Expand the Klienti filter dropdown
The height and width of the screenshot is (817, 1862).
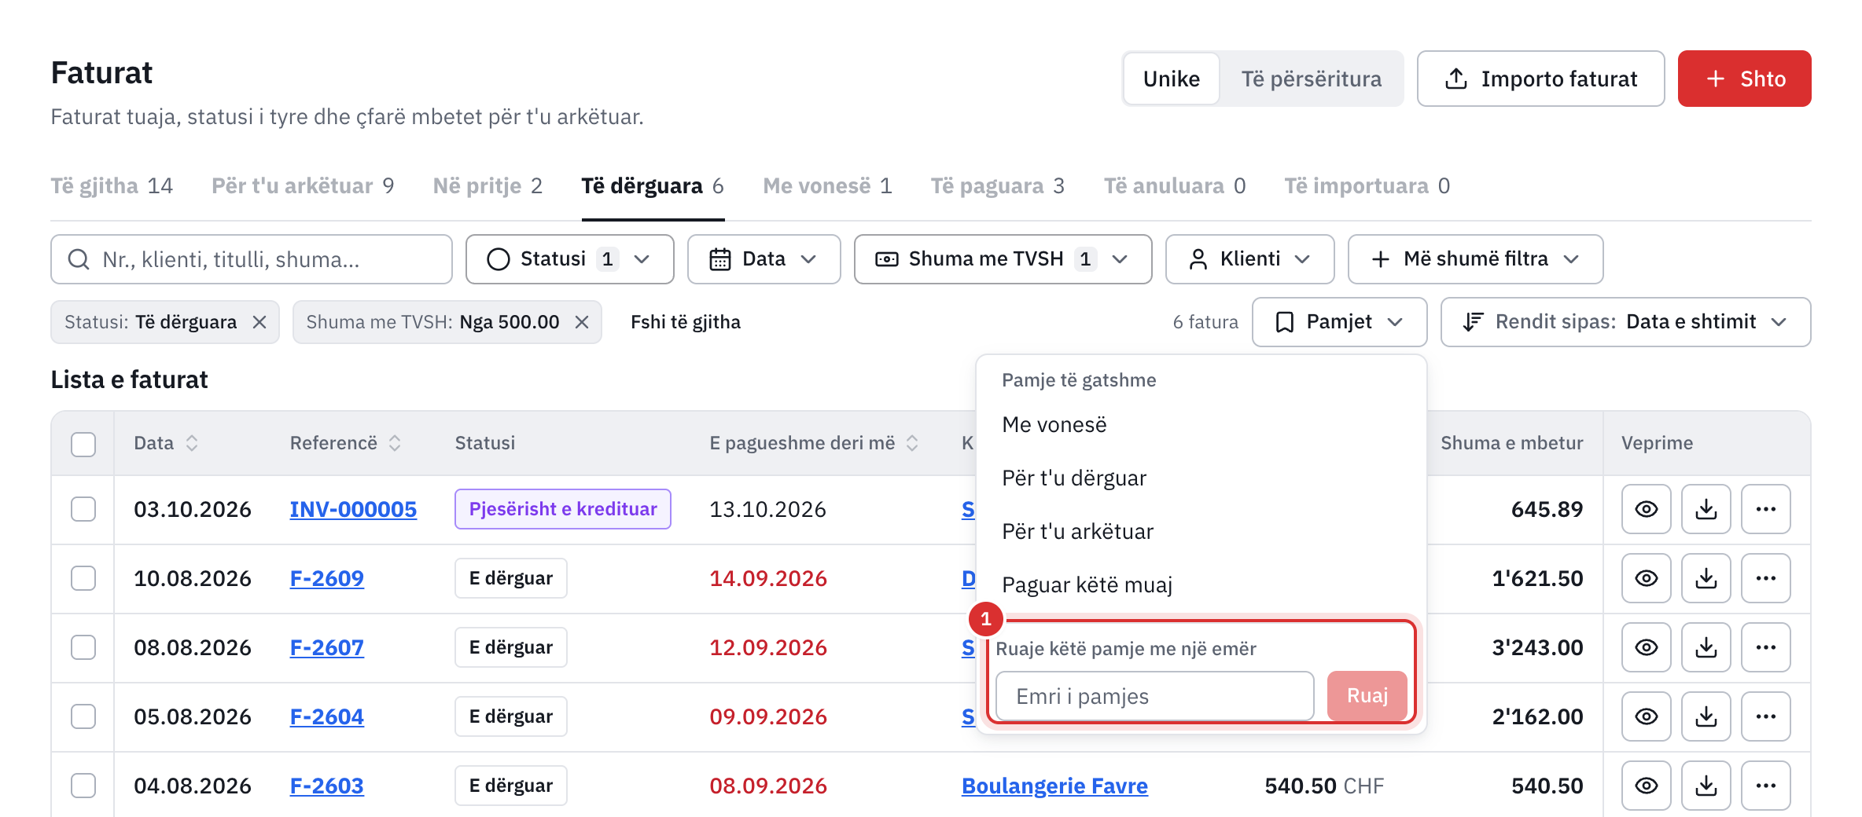(x=1249, y=259)
